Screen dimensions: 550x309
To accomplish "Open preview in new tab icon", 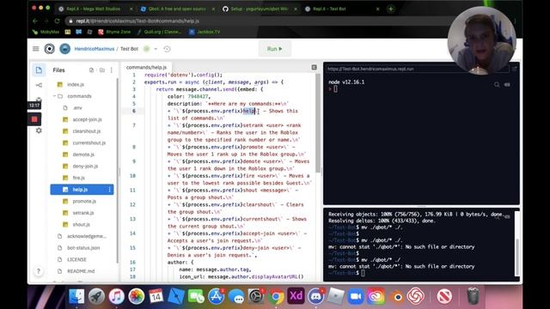I will pos(514,69).
